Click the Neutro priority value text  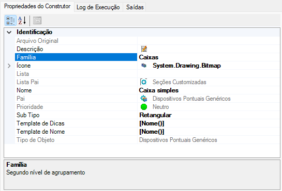161,107
